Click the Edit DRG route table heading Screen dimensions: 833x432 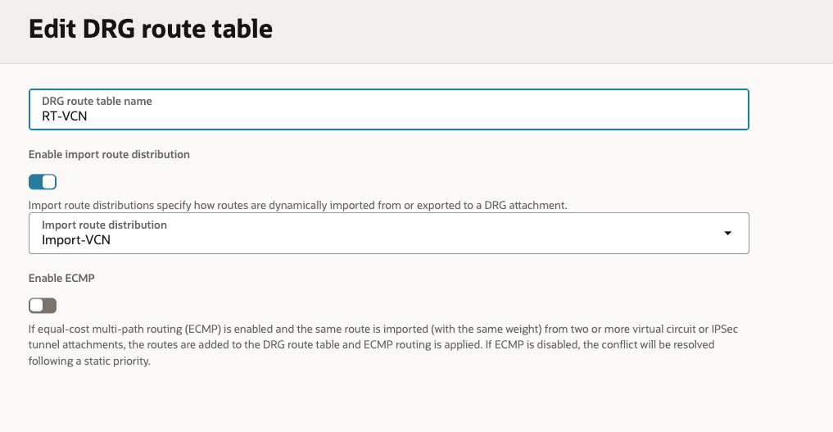151,30
